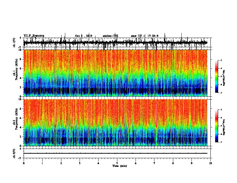Click the "5" tick of the ch.1(V) axis

(20, 38)
